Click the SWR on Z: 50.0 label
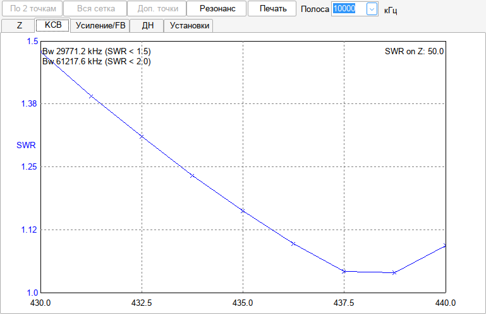 pyautogui.click(x=414, y=51)
